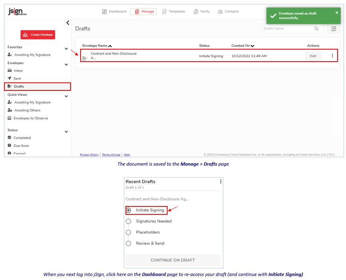Switch to the Templates tab
This screenshot has height=280, width=346.
173,12
